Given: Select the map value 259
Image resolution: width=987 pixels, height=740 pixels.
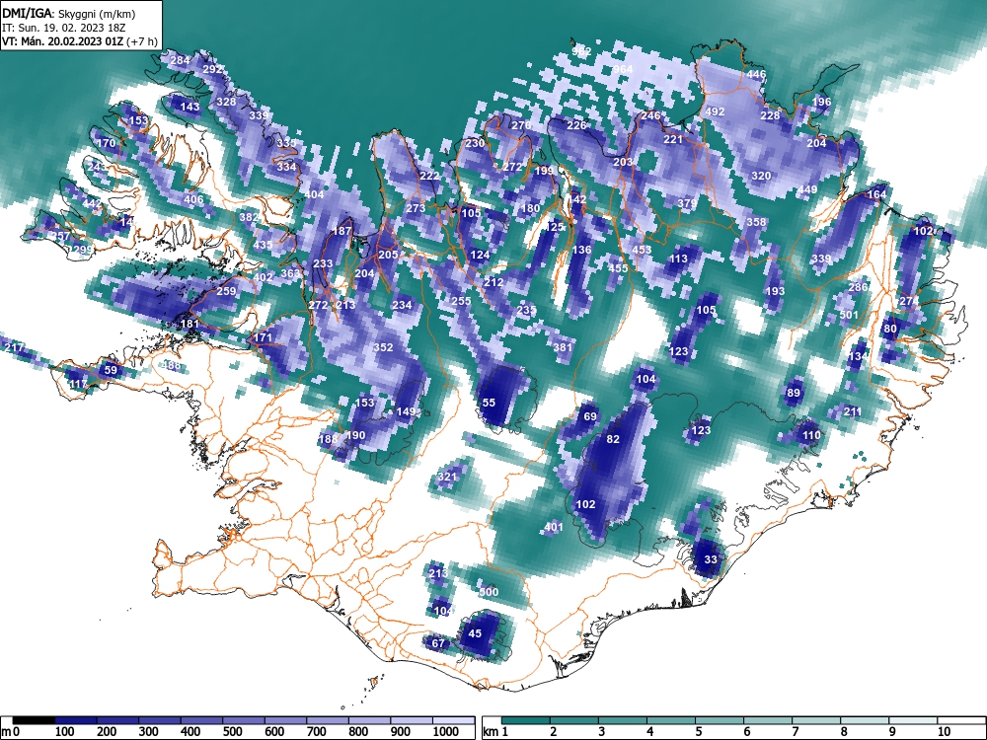Looking at the screenshot, I should click(x=226, y=291).
